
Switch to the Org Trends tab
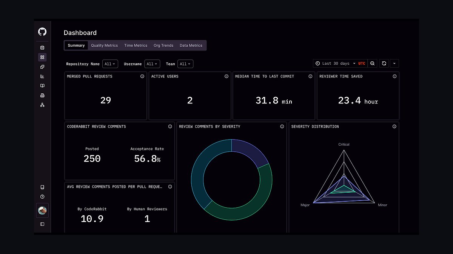163,46
